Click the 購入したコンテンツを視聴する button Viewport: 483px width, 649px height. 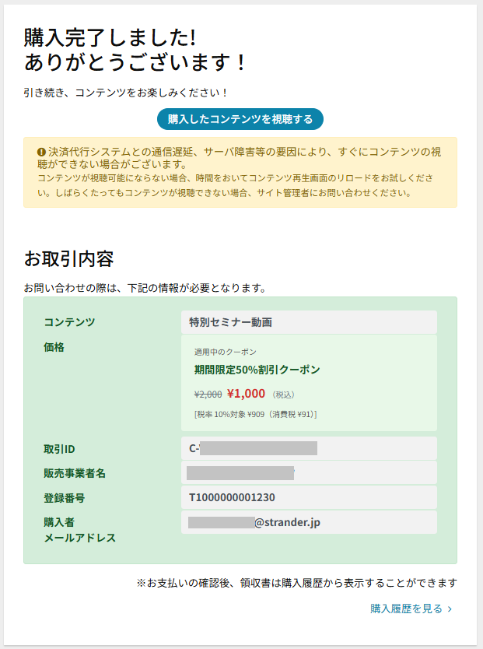coord(240,119)
